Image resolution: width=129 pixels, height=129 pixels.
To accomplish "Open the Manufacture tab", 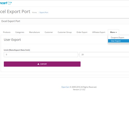I will click(34, 32).
